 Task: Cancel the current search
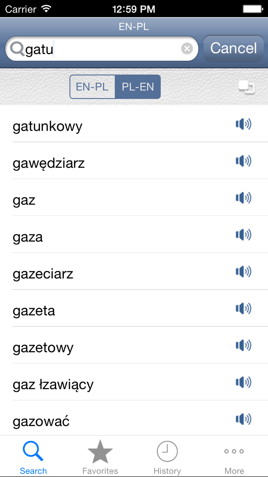point(233,49)
